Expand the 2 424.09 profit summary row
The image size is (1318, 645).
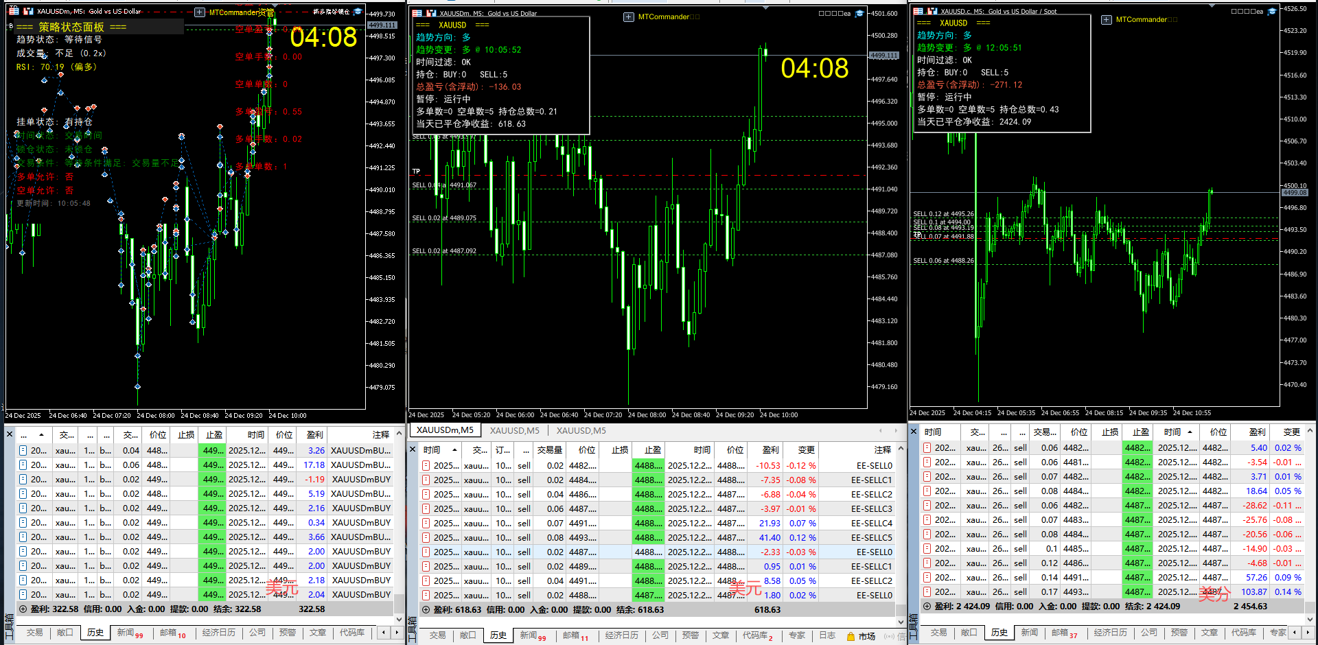[927, 606]
